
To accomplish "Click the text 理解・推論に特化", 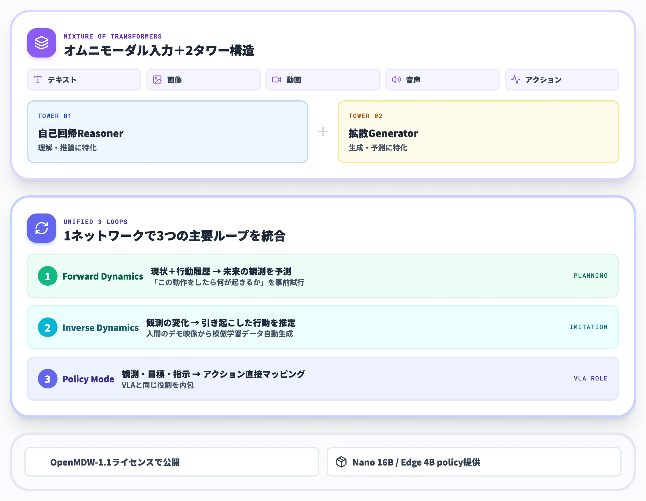I will 67,148.
